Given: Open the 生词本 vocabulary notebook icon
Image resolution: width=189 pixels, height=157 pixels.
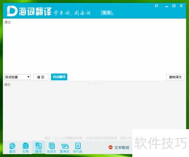Looking at the screenshot, I should point(51,148).
